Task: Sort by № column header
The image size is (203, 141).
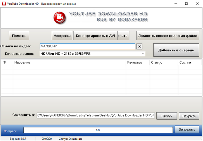Action: coord(7,62)
